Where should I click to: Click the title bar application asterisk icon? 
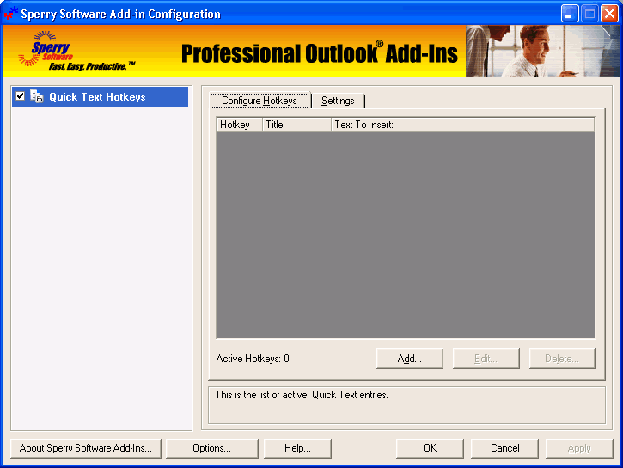pyautogui.click(x=10, y=14)
